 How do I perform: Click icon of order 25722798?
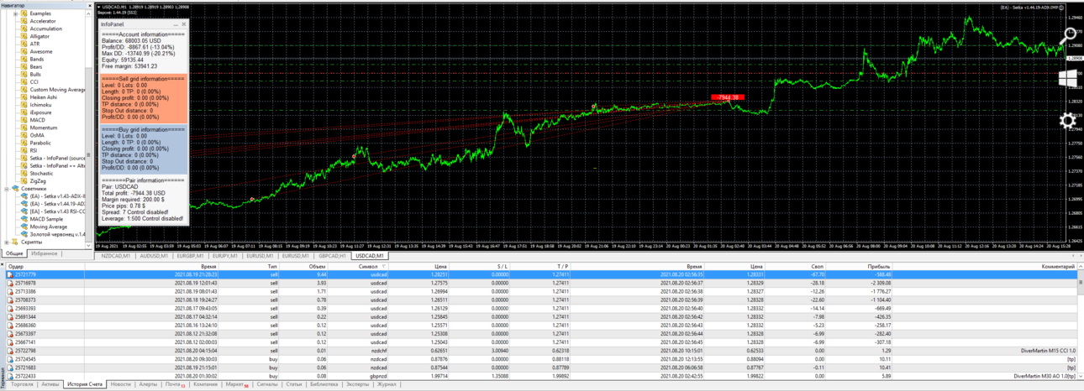(x=10, y=350)
